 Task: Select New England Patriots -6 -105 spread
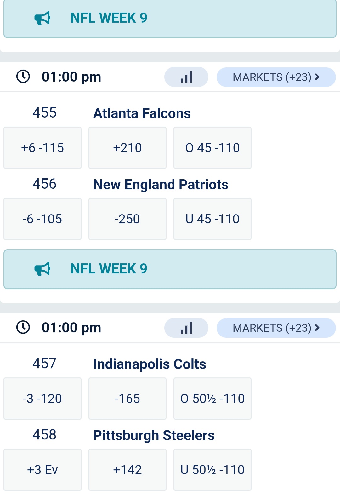pyautogui.click(x=42, y=219)
